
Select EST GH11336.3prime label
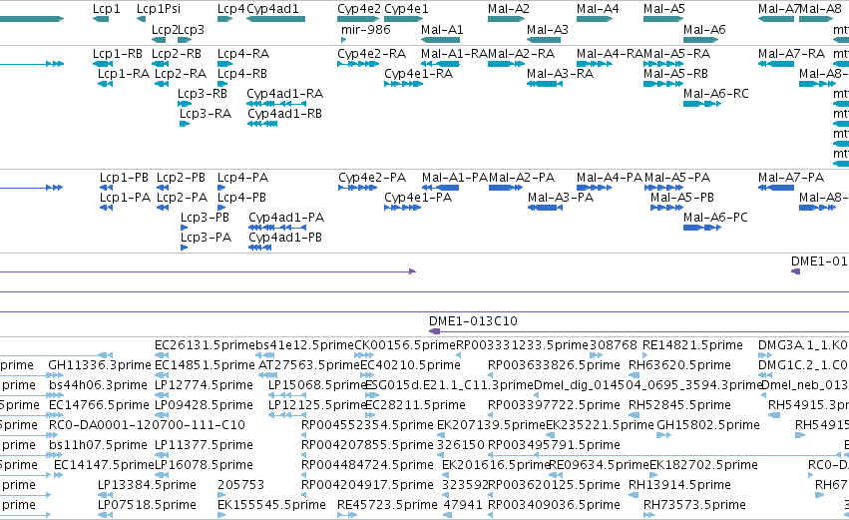point(100,365)
